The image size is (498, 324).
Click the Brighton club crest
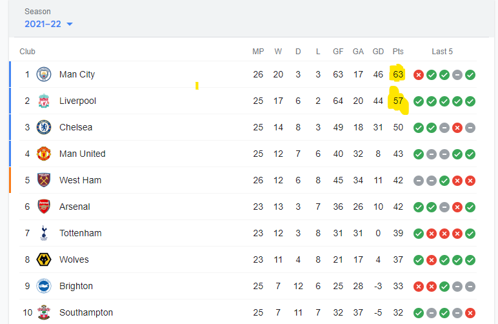(x=44, y=286)
